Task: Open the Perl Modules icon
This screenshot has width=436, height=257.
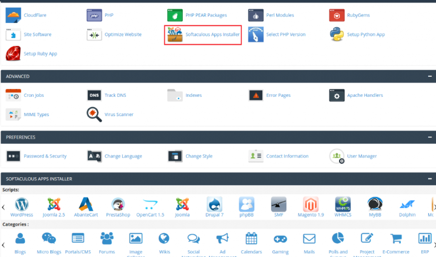Action: pos(256,15)
